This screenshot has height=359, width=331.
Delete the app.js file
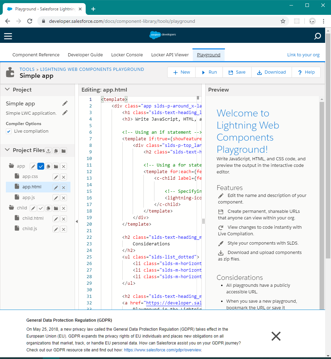(x=64, y=198)
